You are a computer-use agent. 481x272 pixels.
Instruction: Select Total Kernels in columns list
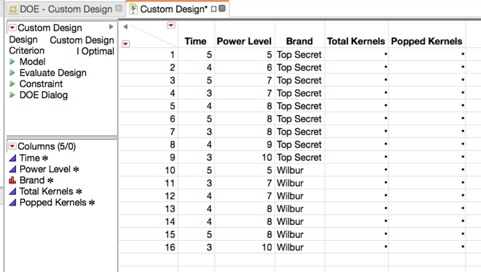46,191
